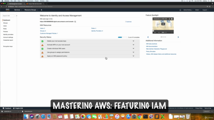This screenshot has height=120, width=214.
Task: Open the Services dropdown menu
Action: pyautogui.click(x=18, y=10)
